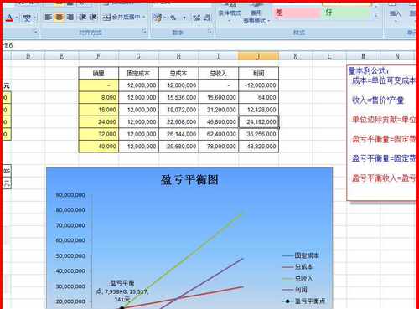This screenshot has height=309, width=419.
Task: Select column H header
Action: (178, 56)
